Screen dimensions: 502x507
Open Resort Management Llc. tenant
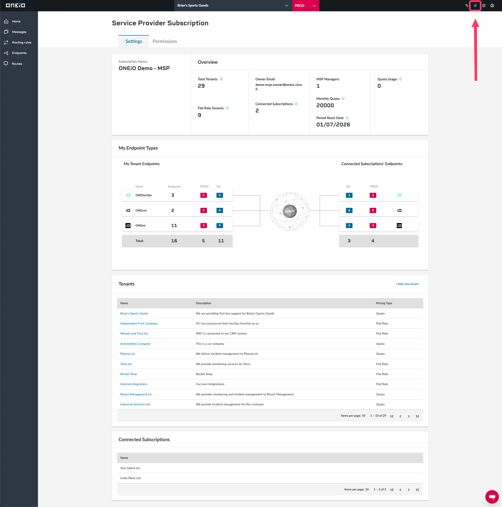click(136, 394)
